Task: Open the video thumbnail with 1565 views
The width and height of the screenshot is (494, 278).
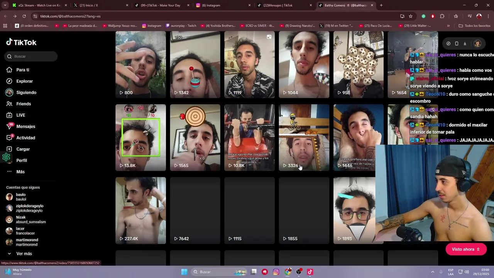Action: point(195,137)
